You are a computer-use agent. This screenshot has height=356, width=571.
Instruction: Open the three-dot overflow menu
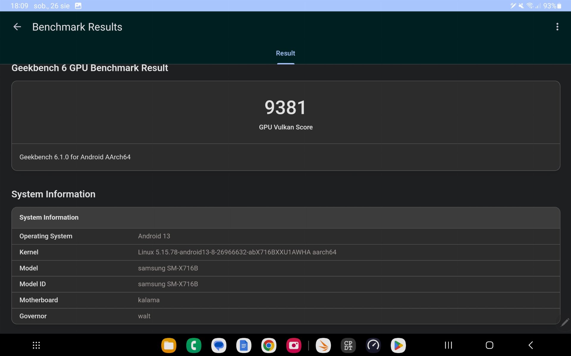click(557, 27)
